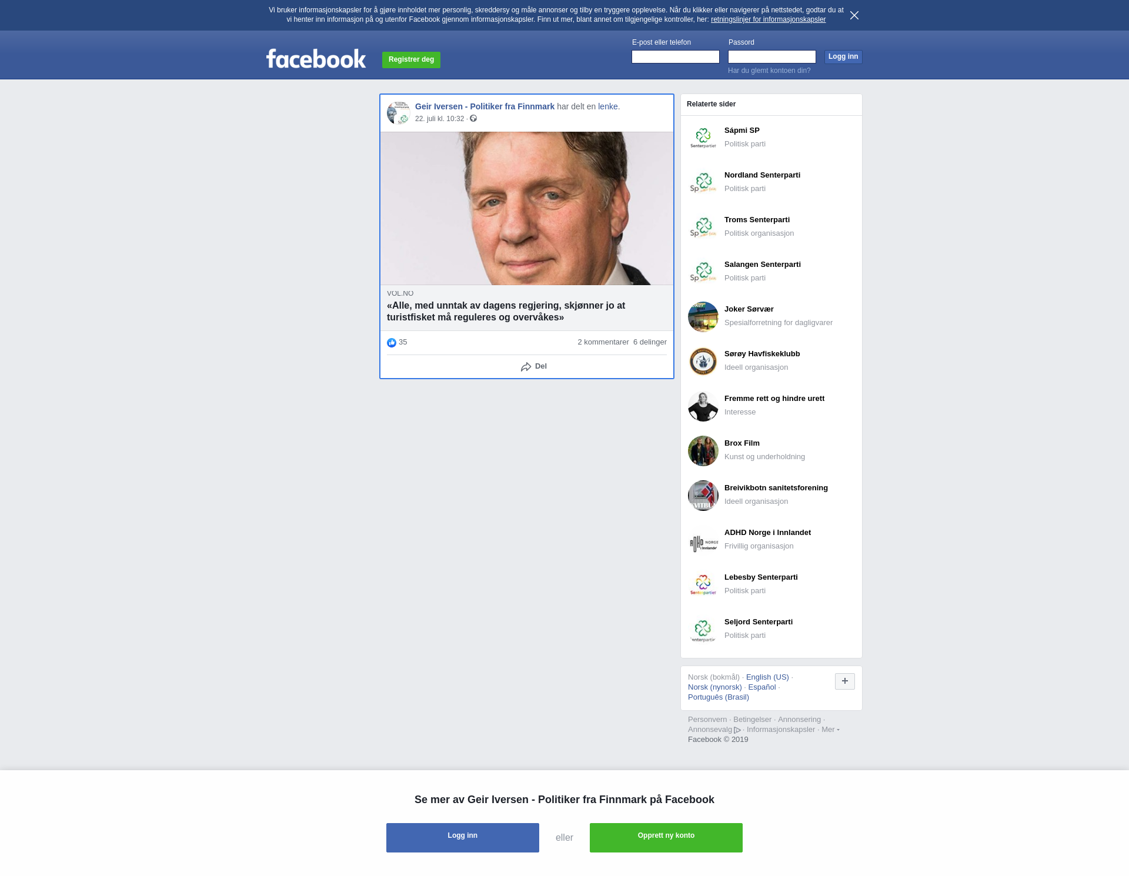Click the large blue Logg inn button

463,838
